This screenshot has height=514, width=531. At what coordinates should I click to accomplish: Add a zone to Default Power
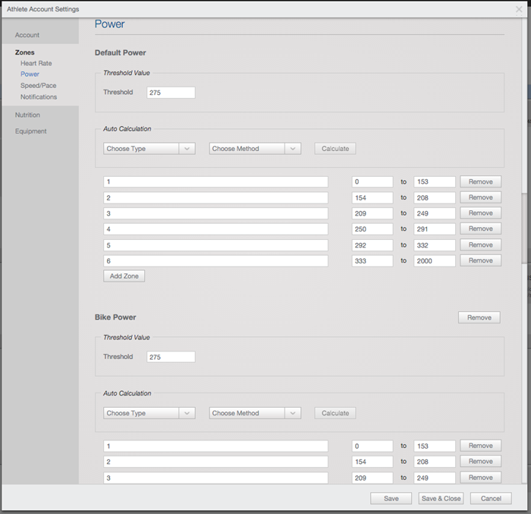[124, 276]
